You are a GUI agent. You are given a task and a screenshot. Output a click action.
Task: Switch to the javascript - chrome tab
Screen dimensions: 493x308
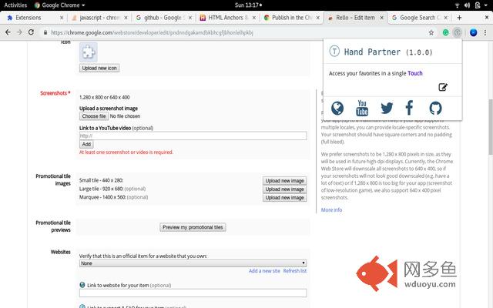[x=99, y=18]
